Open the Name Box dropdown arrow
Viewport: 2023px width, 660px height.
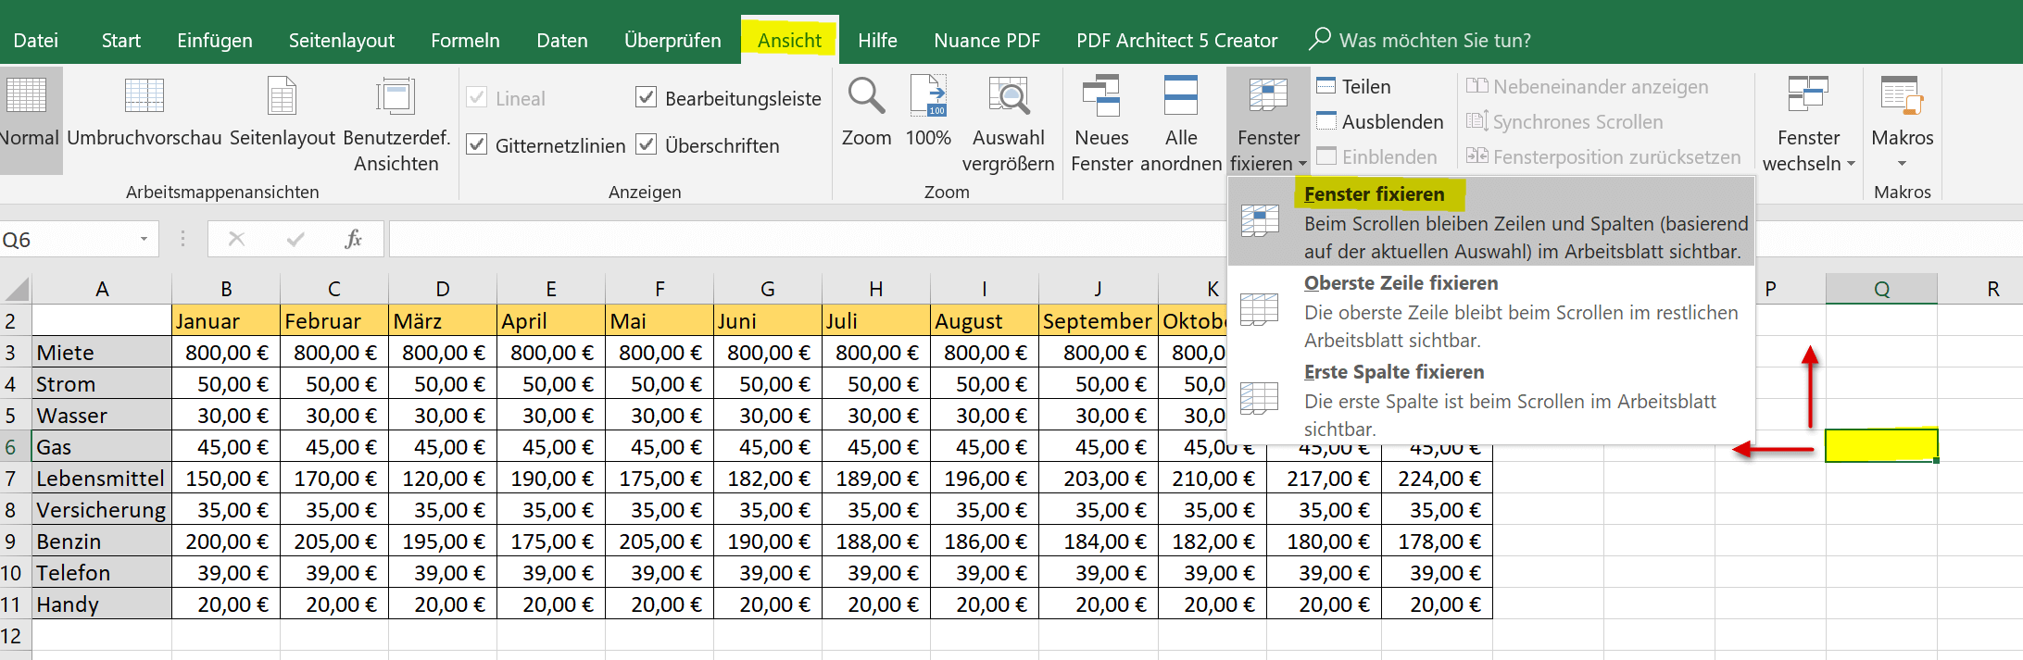point(144,240)
